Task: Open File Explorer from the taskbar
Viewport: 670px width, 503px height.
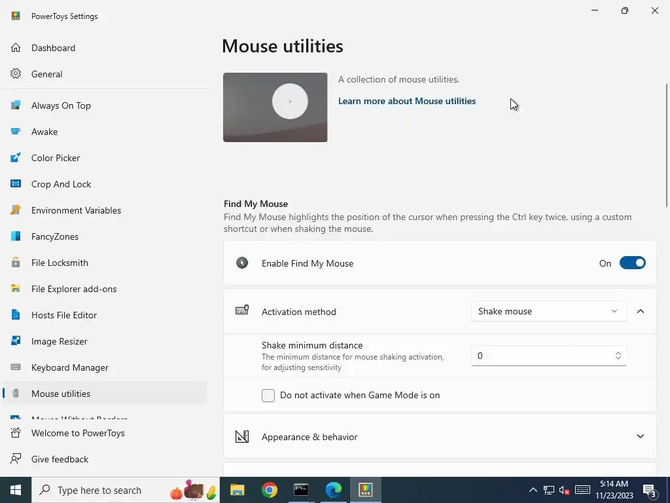Action: click(x=237, y=490)
